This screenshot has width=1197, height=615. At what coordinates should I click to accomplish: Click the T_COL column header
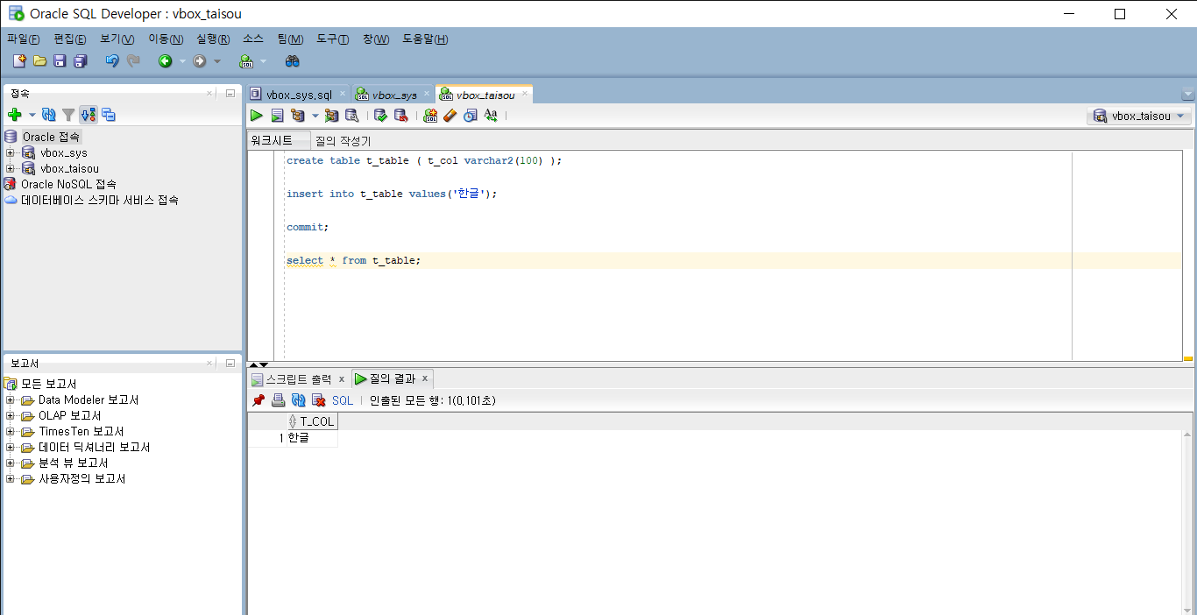coord(312,421)
